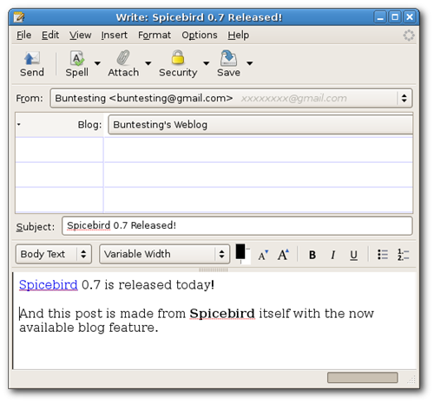Expand the Blog recipient type arrow

(19, 125)
